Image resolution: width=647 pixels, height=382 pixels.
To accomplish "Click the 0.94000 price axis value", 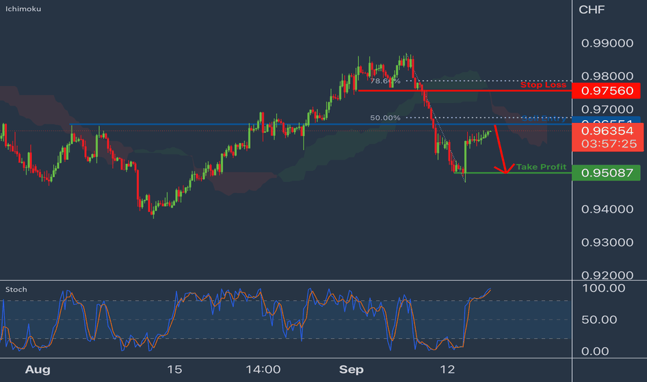I will [x=607, y=209].
